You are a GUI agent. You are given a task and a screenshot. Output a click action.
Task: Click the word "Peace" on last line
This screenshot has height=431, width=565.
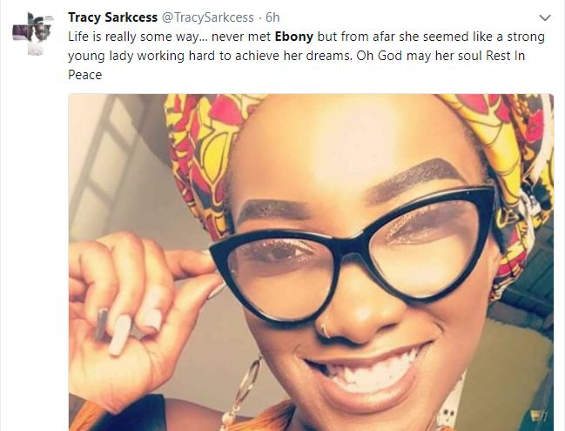85,75
